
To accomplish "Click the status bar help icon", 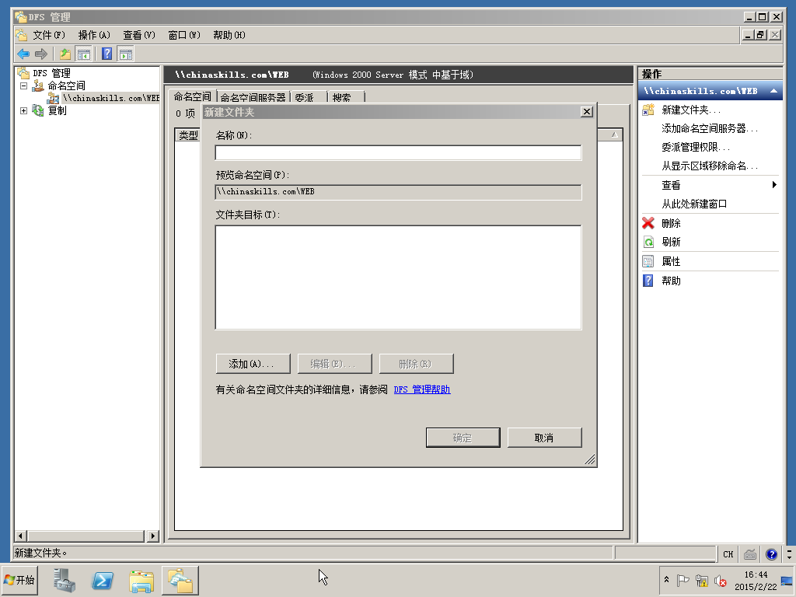I will (x=771, y=553).
